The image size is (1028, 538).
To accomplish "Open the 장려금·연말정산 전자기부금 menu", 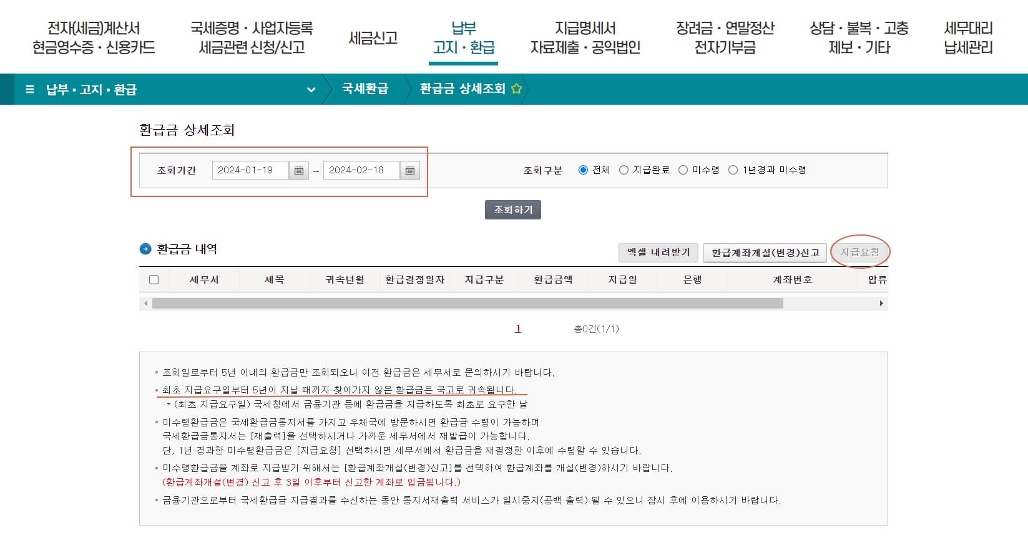I will (x=725, y=37).
